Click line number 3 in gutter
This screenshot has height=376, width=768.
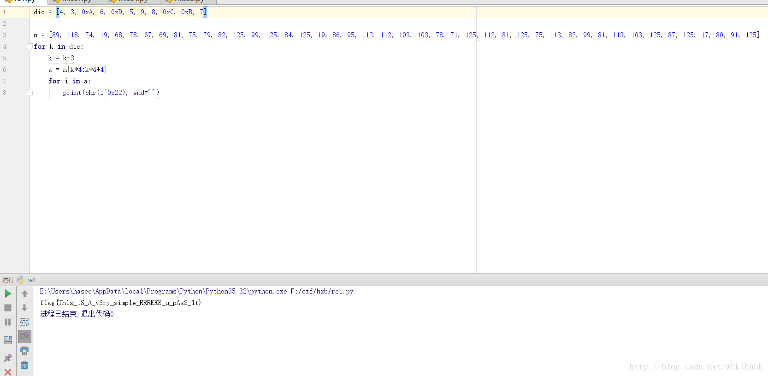[5, 35]
